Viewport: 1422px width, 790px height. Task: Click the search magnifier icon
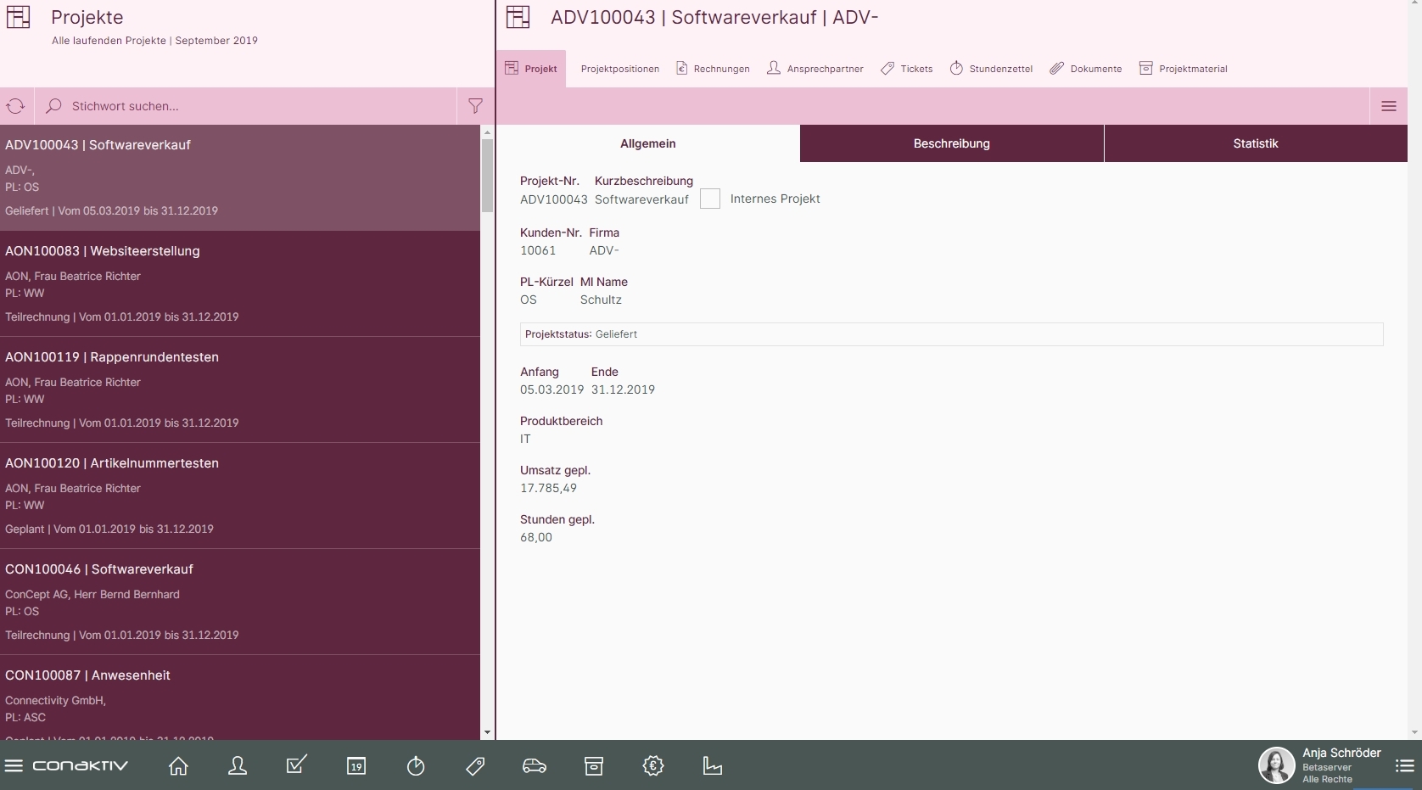click(53, 106)
